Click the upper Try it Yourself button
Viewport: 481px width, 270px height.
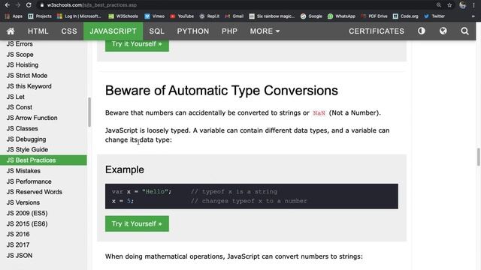(x=137, y=45)
